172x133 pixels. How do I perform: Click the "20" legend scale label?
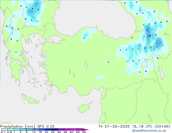pyautogui.click(x=46, y=132)
